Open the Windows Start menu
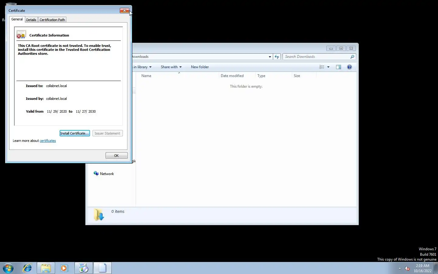438x274 pixels. click(x=8, y=268)
